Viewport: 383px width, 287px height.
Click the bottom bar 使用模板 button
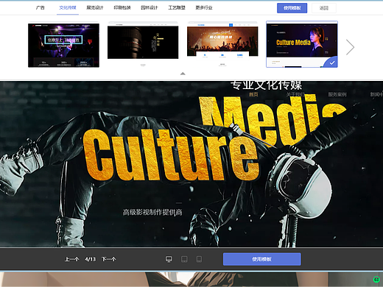[x=261, y=259]
